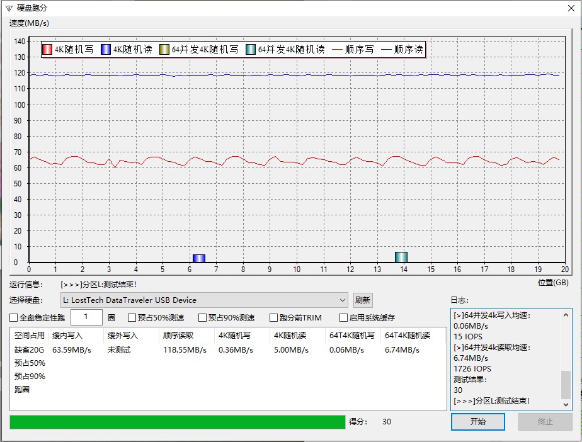Click the olive 64并发4K随机写 legend swatch
This screenshot has width=582, height=442.
click(164, 49)
